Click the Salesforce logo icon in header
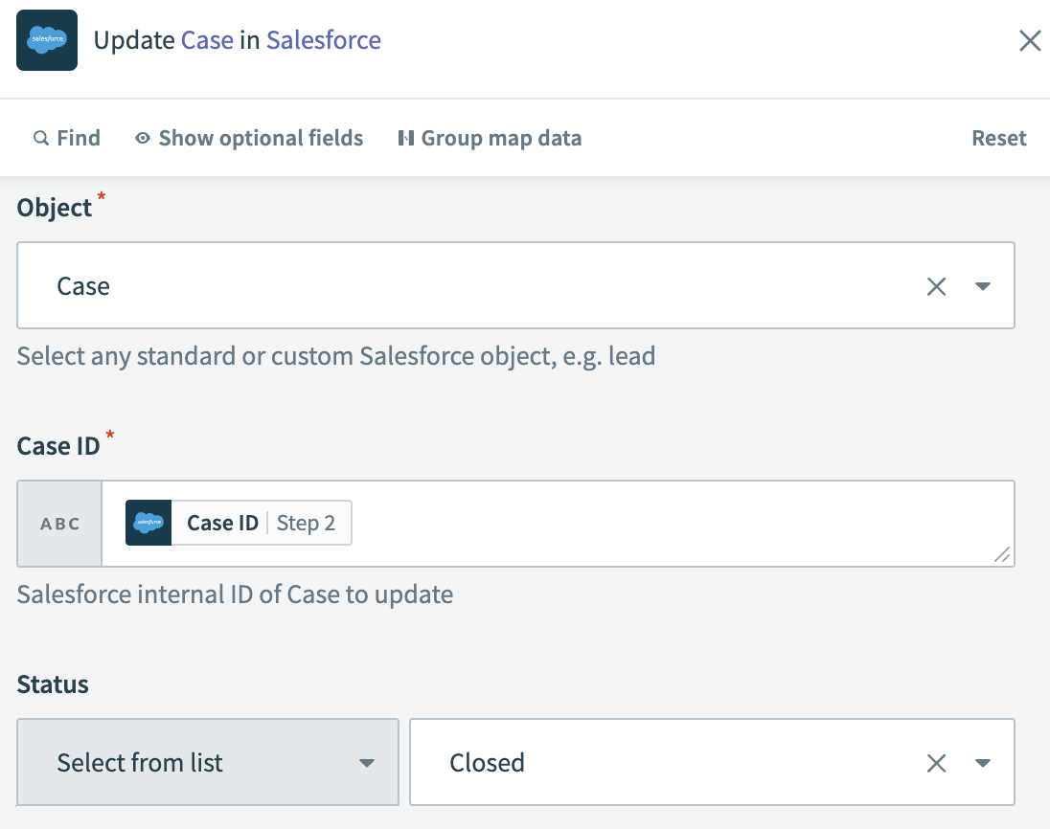 pos(47,40)
